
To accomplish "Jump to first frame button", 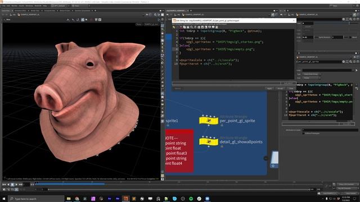I will [4, 185].
